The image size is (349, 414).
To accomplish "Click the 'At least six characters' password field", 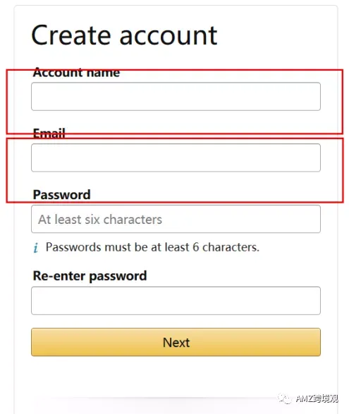I will [x=176, y=219].
